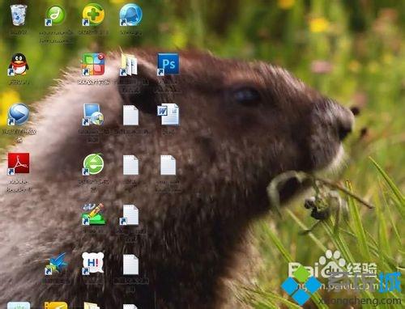
Task: Open the folder shortcut beside Photoshop
Action: pos(129,65)
